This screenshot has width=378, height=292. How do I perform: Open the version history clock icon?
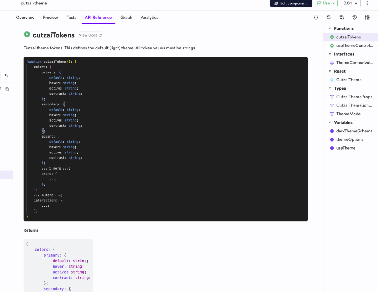point(354,17)
